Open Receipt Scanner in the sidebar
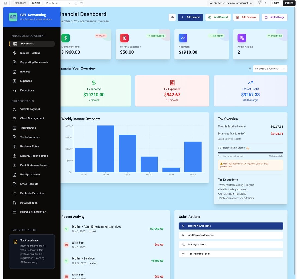297x279 pixels. 30,175
